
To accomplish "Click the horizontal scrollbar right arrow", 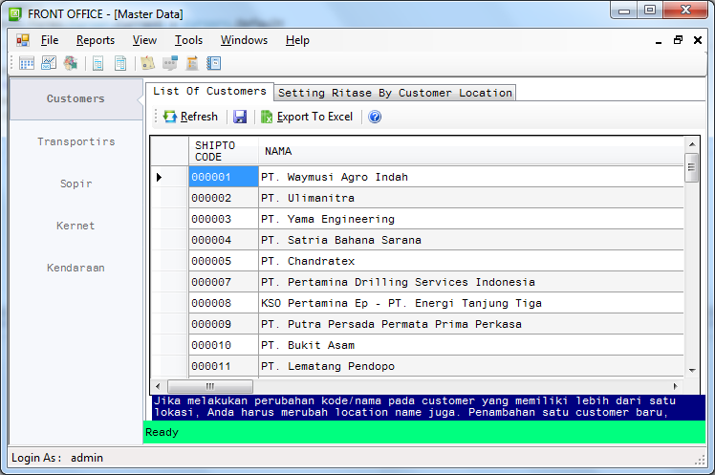I will (x=675, y=386).
